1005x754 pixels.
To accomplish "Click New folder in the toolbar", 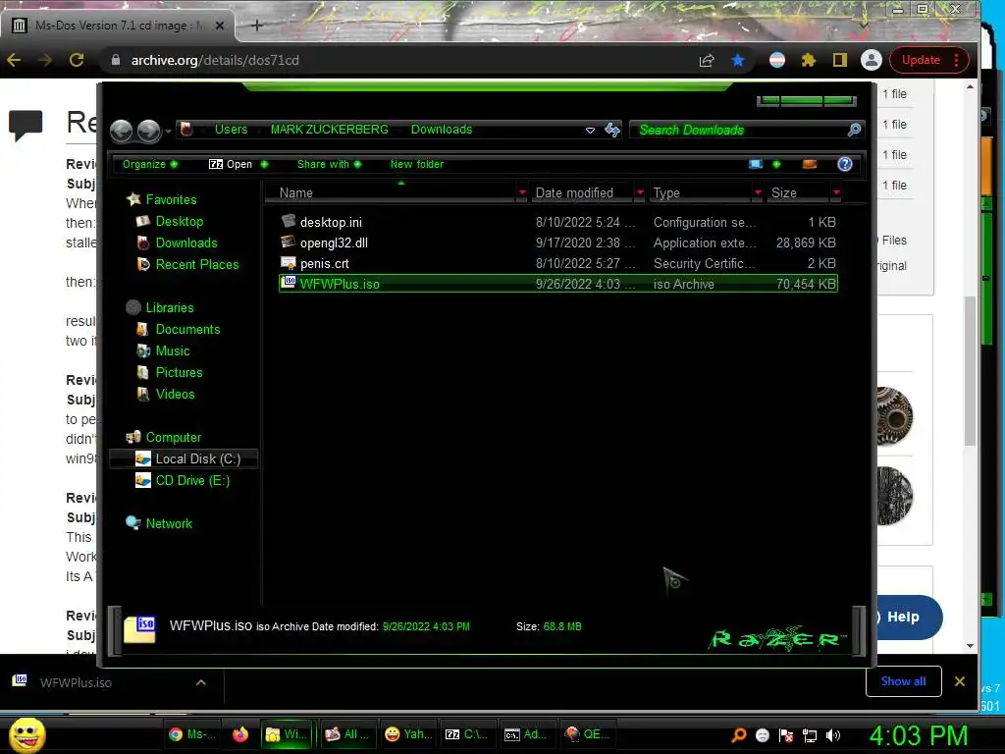I will [416, 164].
